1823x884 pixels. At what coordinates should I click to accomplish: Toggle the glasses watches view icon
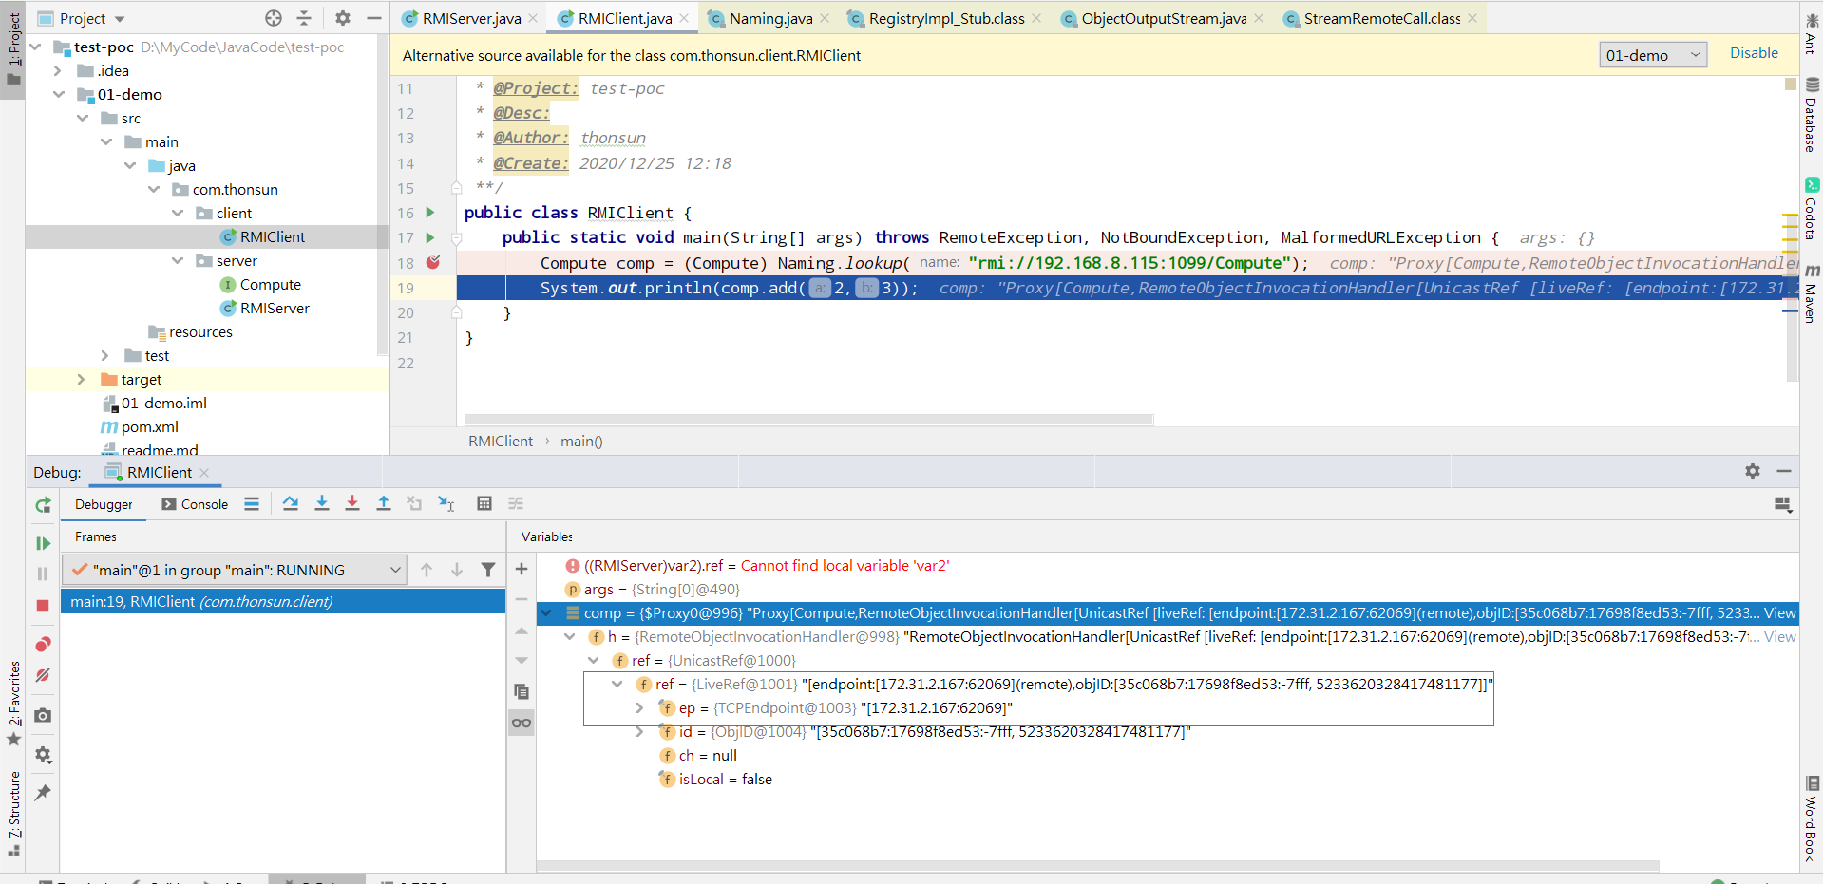click(x=522, y=723)
